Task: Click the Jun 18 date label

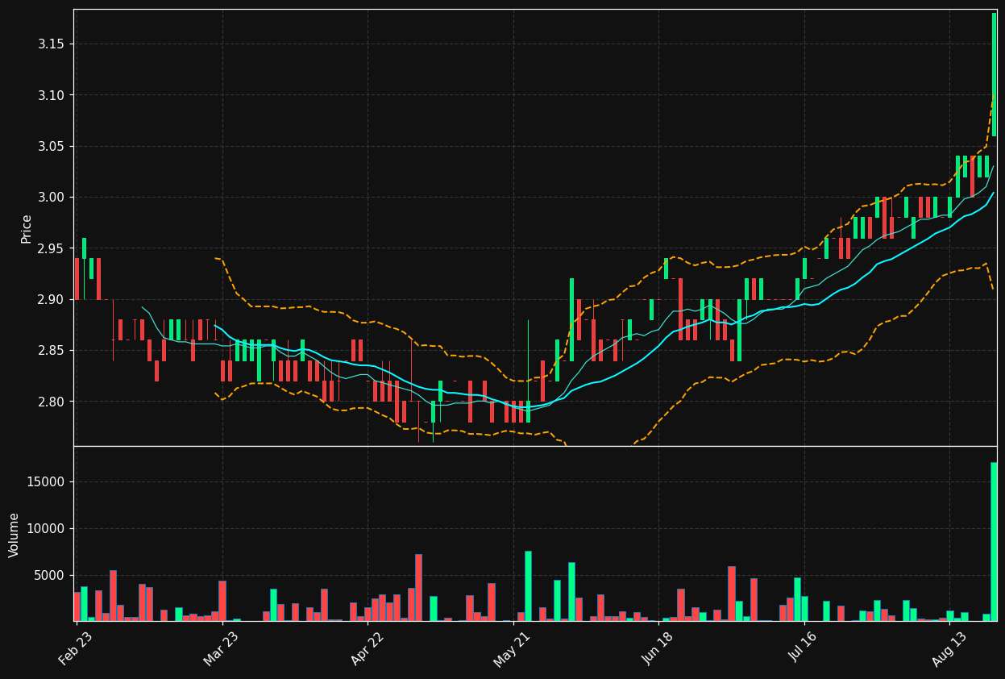Action: 658,648
